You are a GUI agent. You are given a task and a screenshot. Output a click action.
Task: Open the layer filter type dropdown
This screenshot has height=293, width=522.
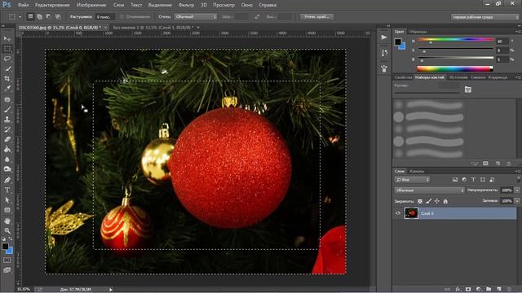[x=412, y=180]
